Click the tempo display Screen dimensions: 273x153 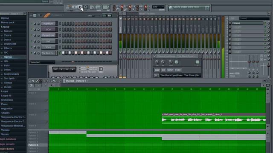(x=95, y=7)
